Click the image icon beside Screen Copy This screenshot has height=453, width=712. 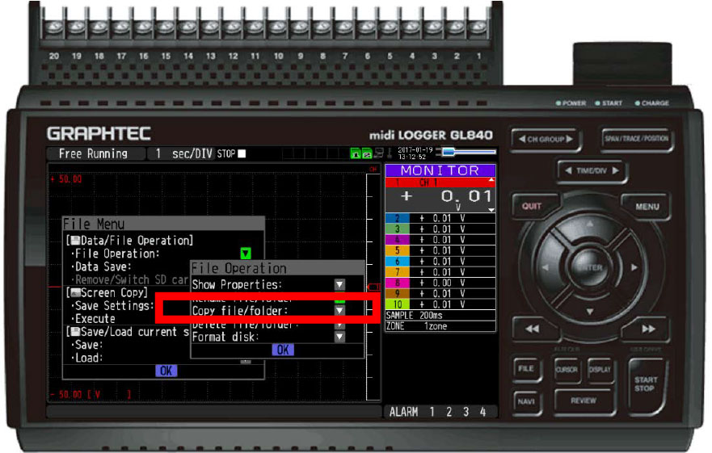[x=75, y=293]
